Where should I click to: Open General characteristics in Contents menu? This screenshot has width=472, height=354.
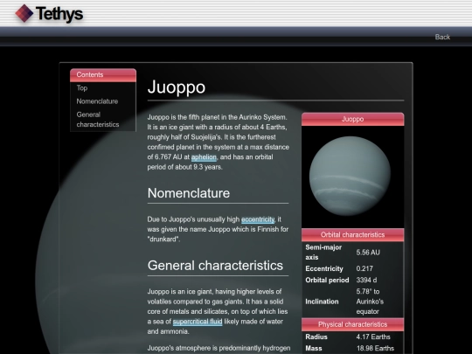coord(98,120)
